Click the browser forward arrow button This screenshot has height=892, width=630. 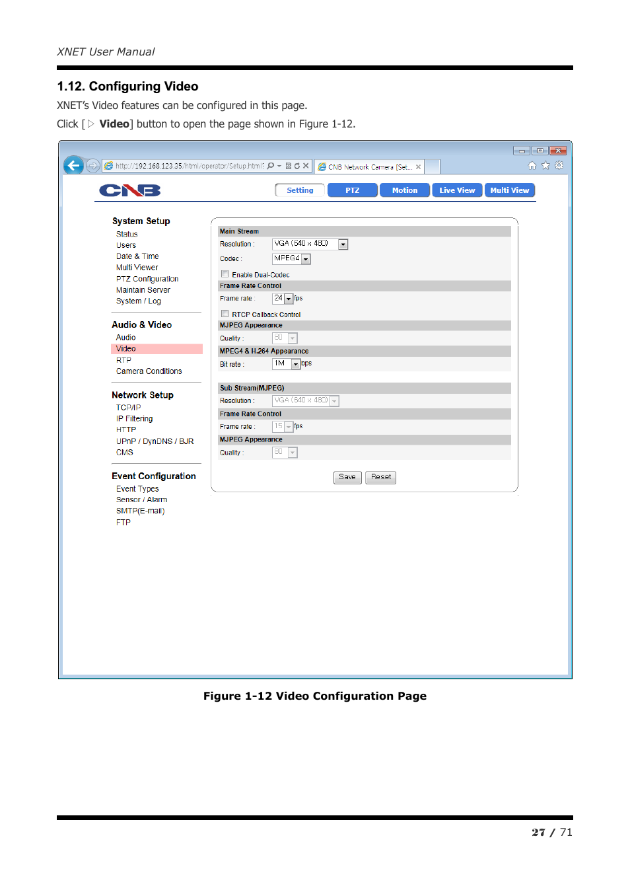coord(93,166)
